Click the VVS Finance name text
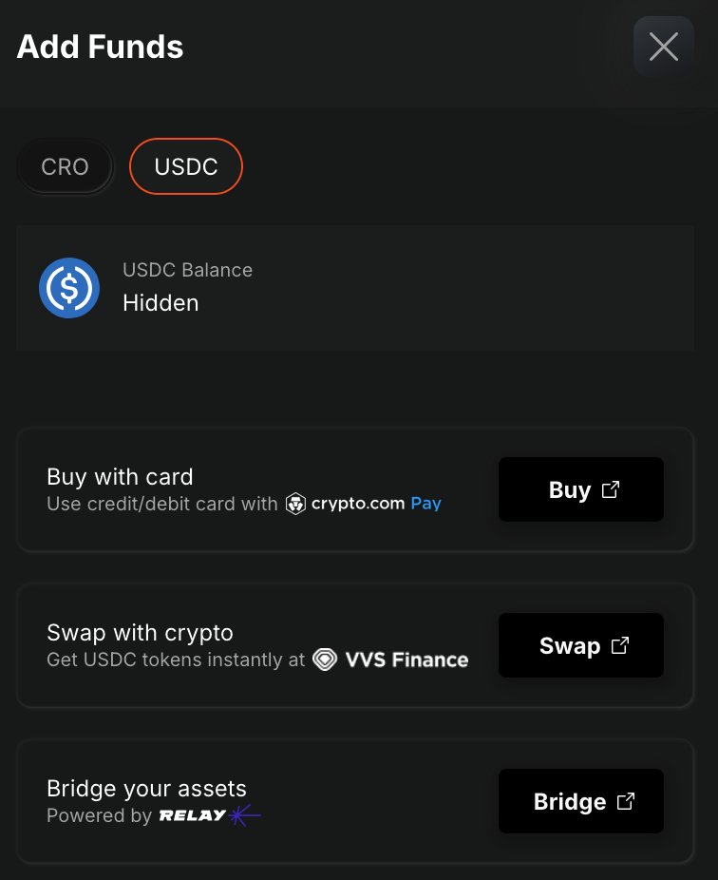The width and height of the screenshot is (718, 880). (x=407, y=660)
